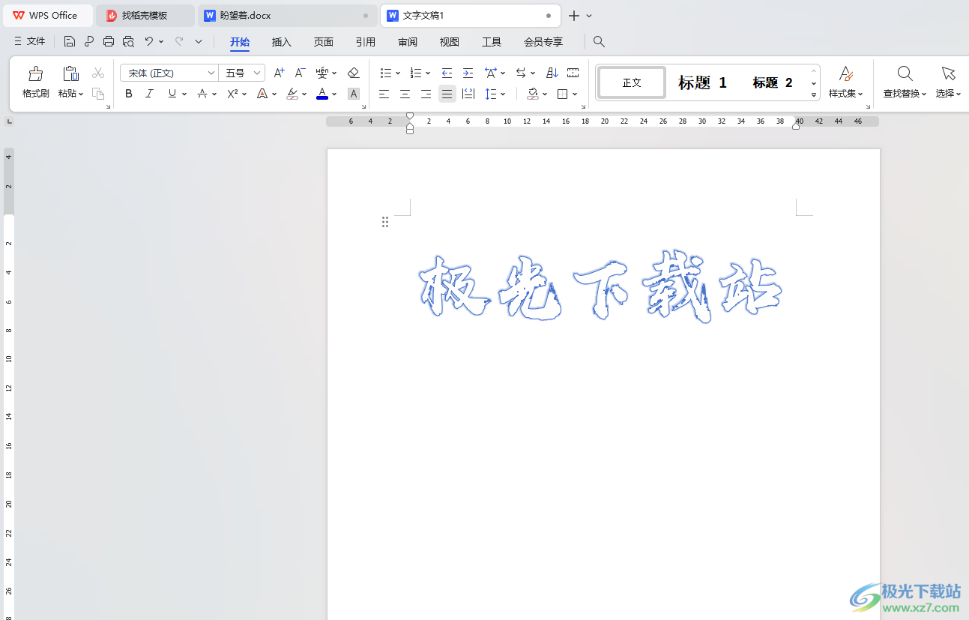Image resolution: width=969 pixels, height=620 pixels.
Task: Click the paragraph shading paint bucket
Action: click(533, 94)
